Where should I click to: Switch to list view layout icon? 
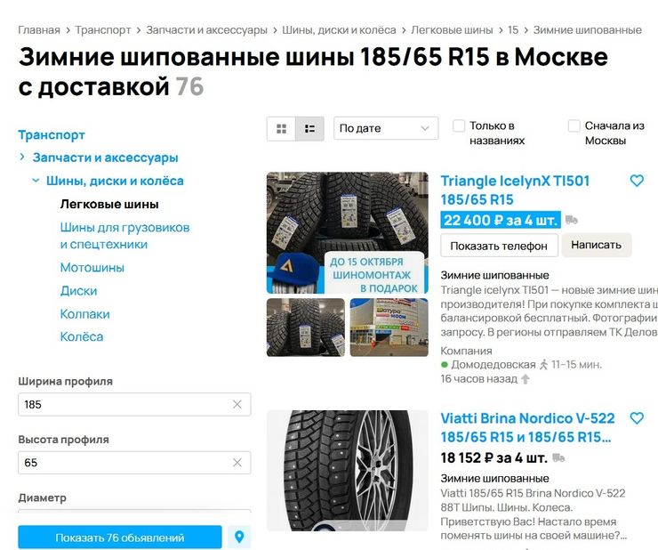tap(309, 128)
